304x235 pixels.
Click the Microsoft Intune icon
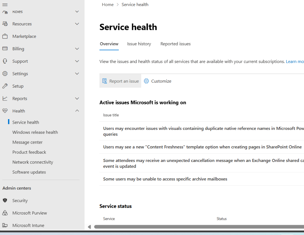(5, 225)
